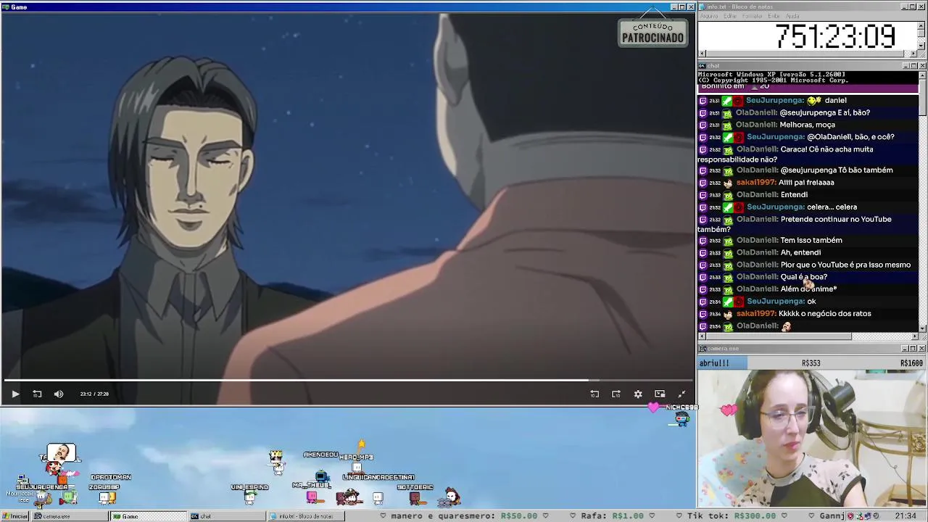Screen dimensions: 928x522
Task: Click the SeuJurupenga 'ok' chat message
Action: (811, 302)
